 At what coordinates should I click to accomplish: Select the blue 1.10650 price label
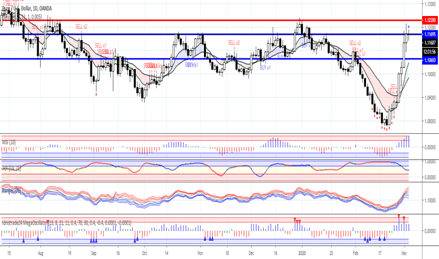tap(430, 60)
